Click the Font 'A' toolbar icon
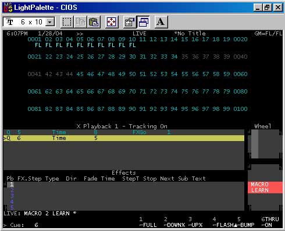The width and height of the screenshot is (285, 231). (x=161, y=22)
